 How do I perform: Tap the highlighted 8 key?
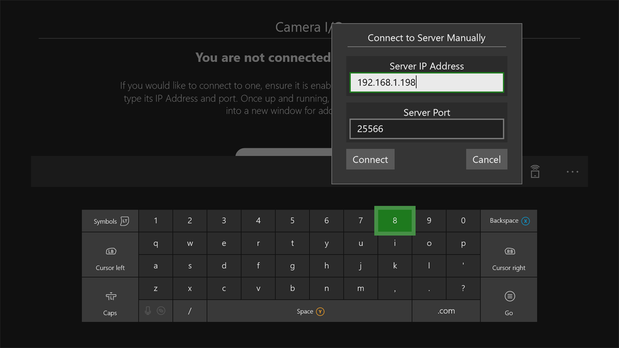(395, 221)
